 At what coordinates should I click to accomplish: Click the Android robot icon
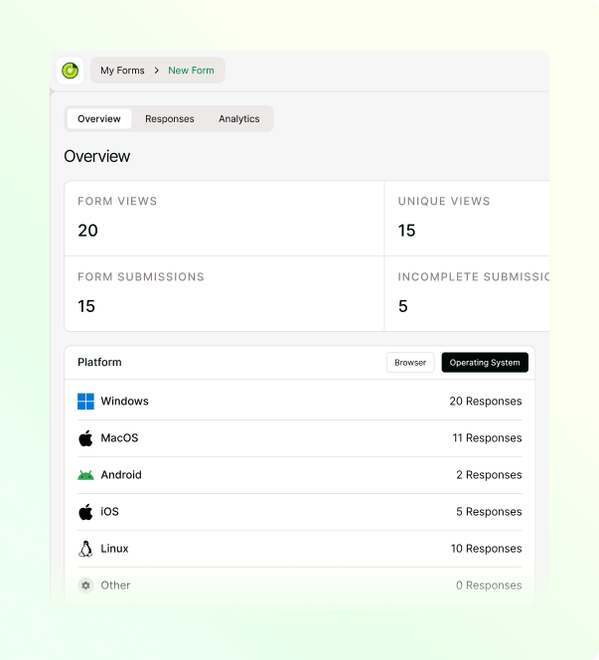(x=85, y=475)
